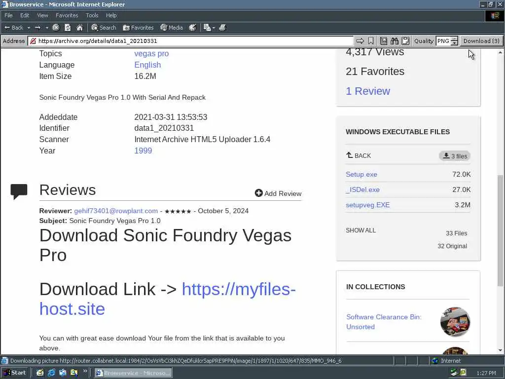Open the '1 Review' link
This screenshot has width=505, height=379.
coord(368,91)
